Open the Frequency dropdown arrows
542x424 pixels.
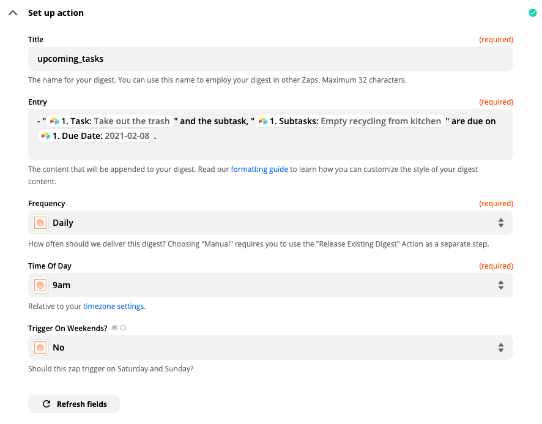click(x=501, y=223)
